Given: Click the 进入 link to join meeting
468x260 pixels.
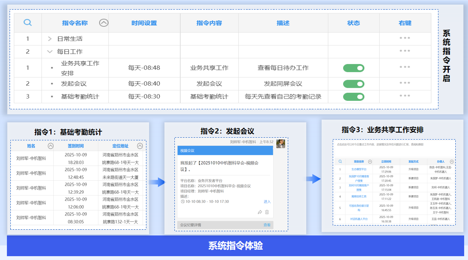Looking at the screenshot, I should pyautogui.click(x=267, y=202).
